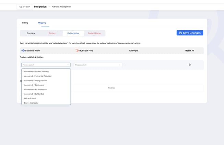
Task: Choose Busy - Call Later option
Action: [x=46, y=103]
